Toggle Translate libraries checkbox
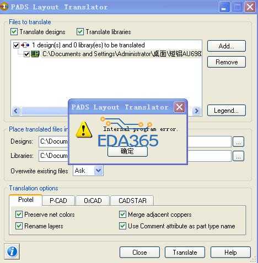The height and width of the screenshot is (263, 258). tap(80, 32)
